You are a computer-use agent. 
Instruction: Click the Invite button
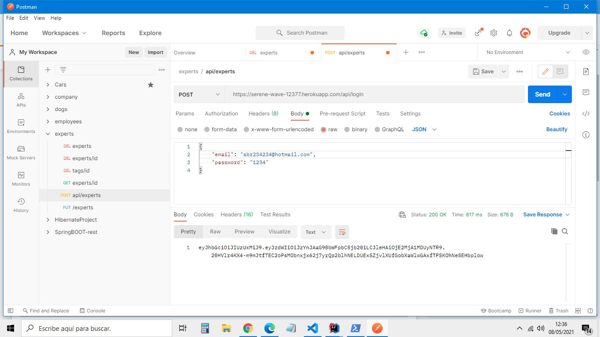[x=452, y=33]
